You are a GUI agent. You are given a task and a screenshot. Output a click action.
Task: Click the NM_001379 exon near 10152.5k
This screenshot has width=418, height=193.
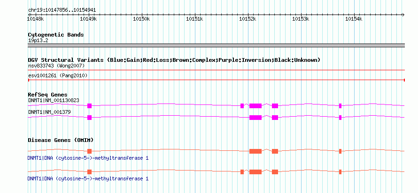(x=275, y=118)
